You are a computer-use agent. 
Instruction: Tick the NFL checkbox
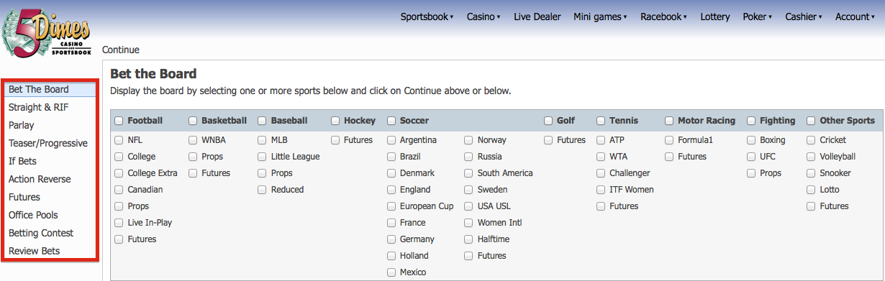click(x=119, y=140)
